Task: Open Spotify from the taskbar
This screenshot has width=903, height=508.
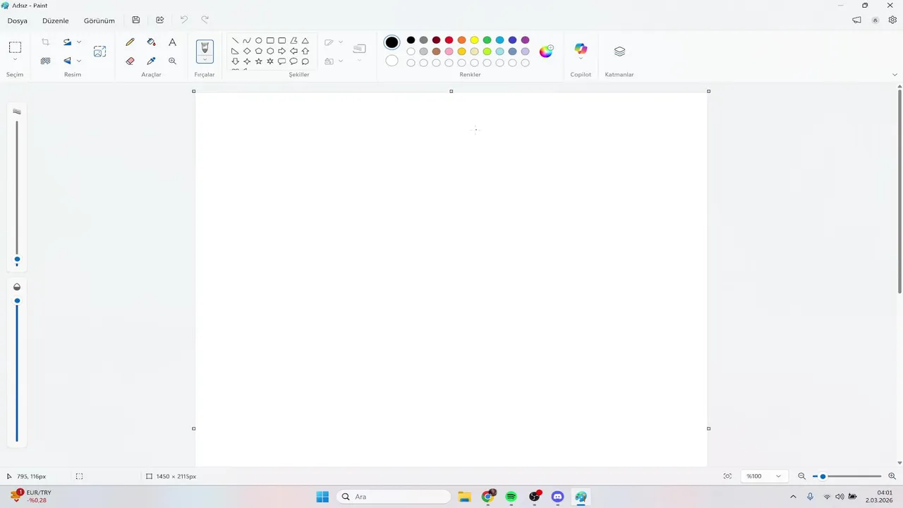Action: 511,497
